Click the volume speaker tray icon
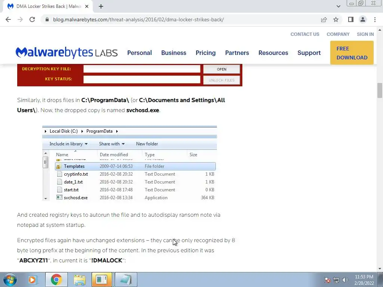 coord(345,280)
